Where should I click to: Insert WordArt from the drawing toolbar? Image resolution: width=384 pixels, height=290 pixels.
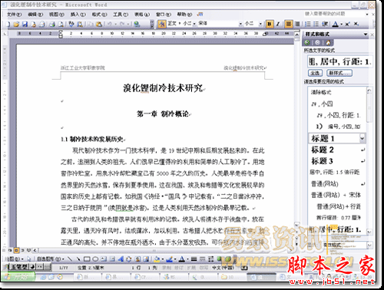(x=121, y=259)
